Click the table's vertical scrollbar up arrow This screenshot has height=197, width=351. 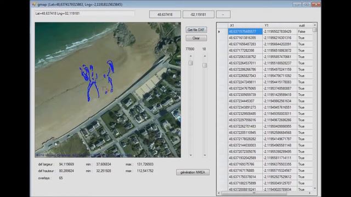pyautogui.click(x=315, y=25)
